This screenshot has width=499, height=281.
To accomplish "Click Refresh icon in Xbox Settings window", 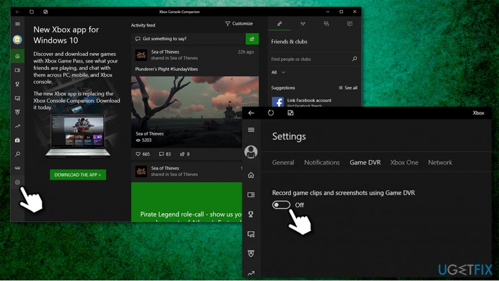I will coord(271,113).
